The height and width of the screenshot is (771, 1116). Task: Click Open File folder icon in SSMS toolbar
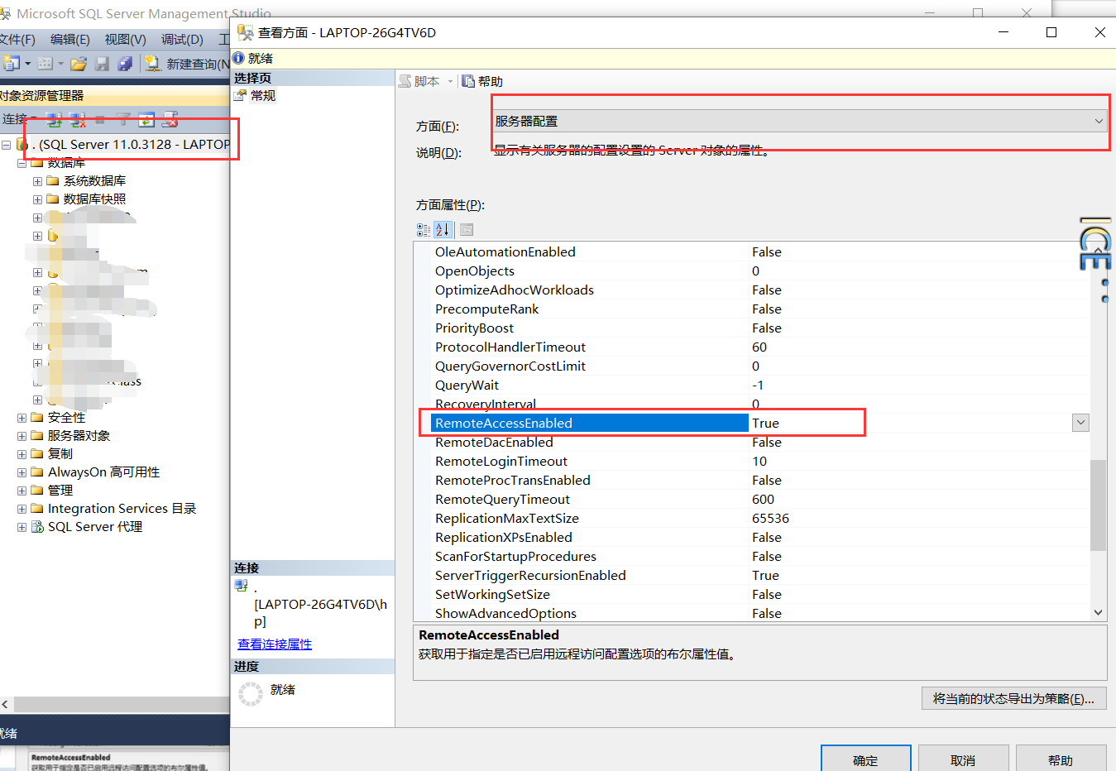point(79,64)
